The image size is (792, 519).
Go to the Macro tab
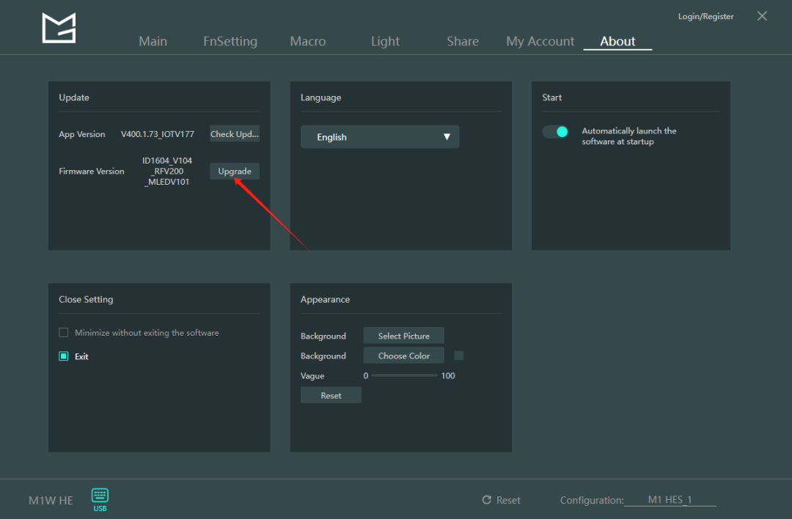pyautogui.click(x=308, y=41)
